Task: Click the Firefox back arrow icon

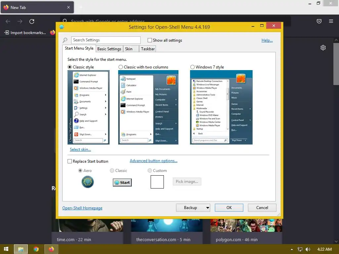Action: 8,21
